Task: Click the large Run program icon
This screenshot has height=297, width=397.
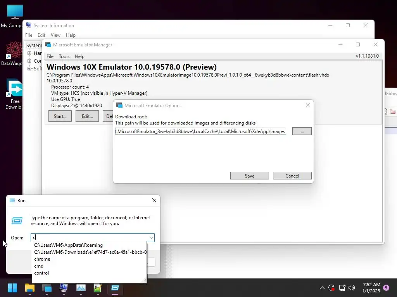Action: tap(17, 221)
